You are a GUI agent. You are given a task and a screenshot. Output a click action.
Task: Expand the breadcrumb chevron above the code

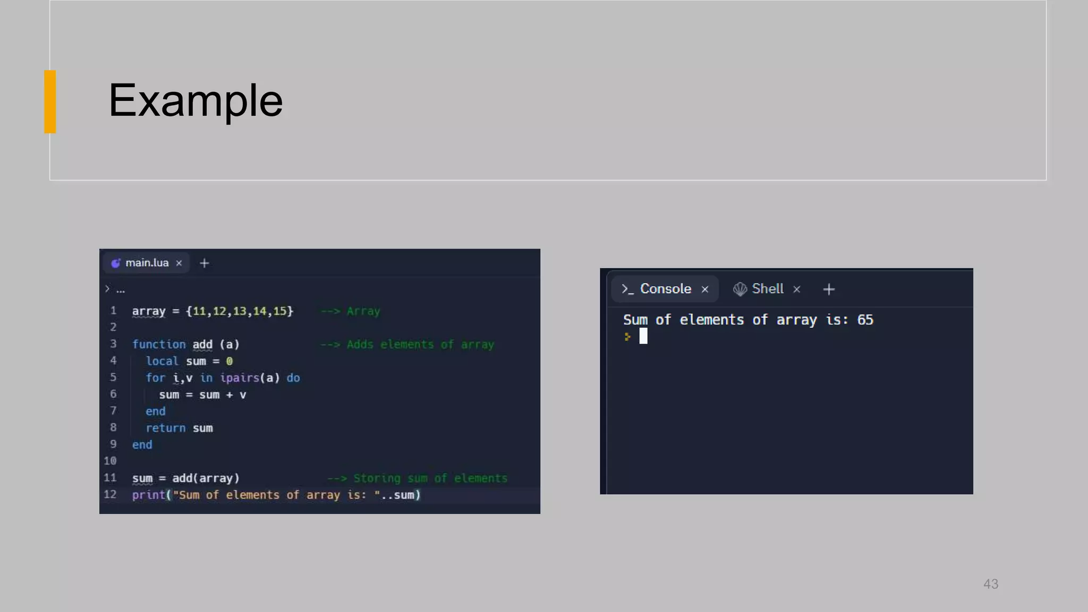[107, 289]
